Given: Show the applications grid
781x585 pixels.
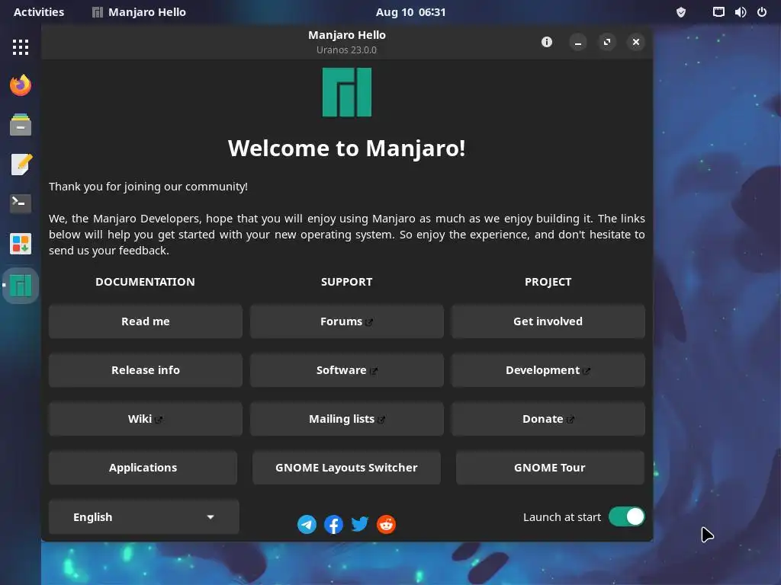Looking at the screenshot, I should click(21, 47).
